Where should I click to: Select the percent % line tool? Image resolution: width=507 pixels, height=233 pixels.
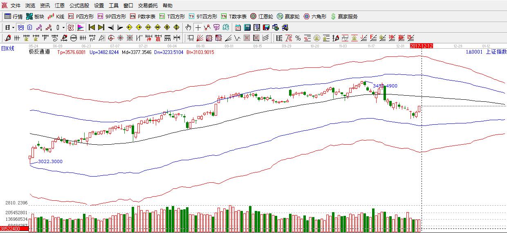click(298, 38)
